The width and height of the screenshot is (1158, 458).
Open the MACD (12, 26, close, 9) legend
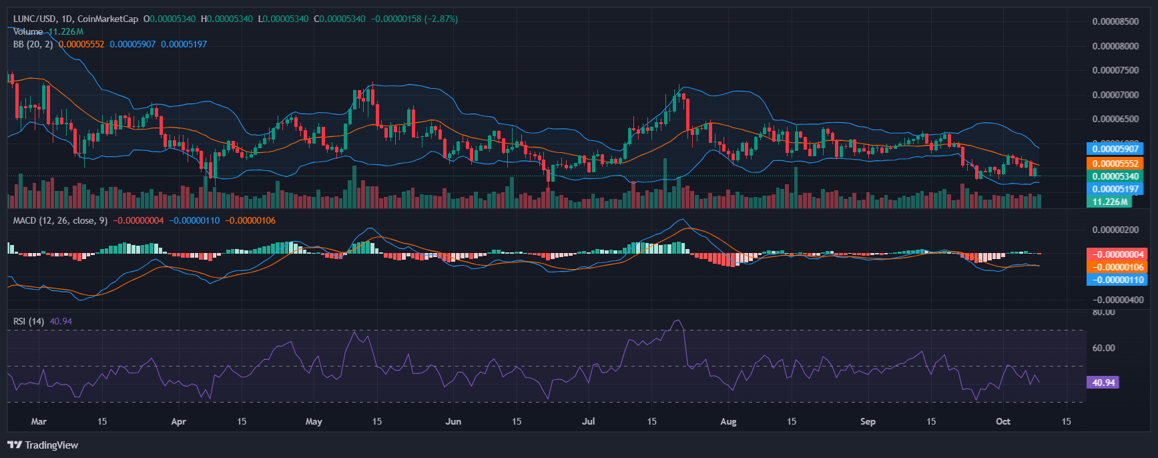(x=60, y=220)
